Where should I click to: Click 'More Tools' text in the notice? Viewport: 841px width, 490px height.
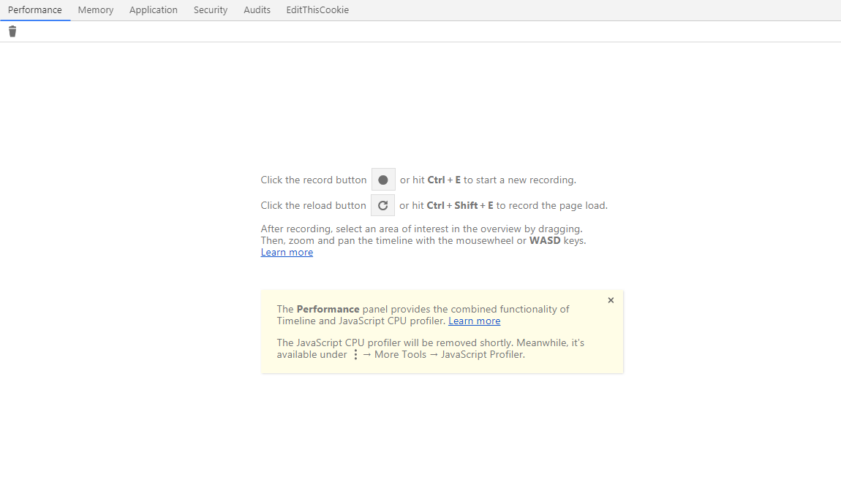(400, 355)
